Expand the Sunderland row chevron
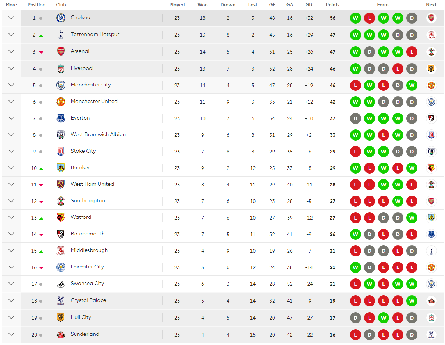This screenshot has width=445, height=345. (x=11, y=334)
